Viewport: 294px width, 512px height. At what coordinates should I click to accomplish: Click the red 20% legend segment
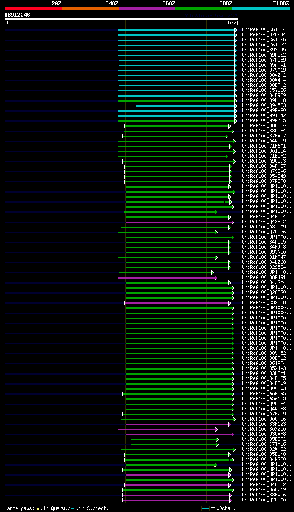[33, 8]
